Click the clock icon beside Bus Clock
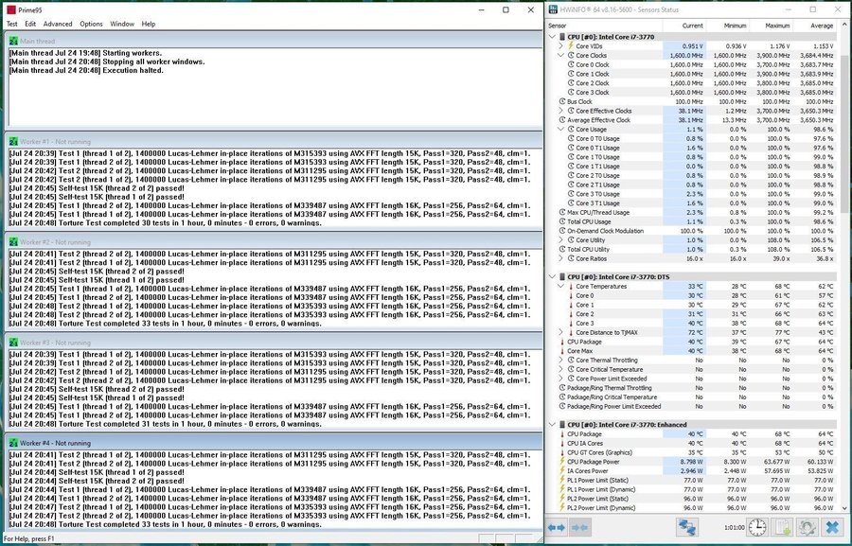The width and height of the screenshot is (852, 546). [562, 101]
